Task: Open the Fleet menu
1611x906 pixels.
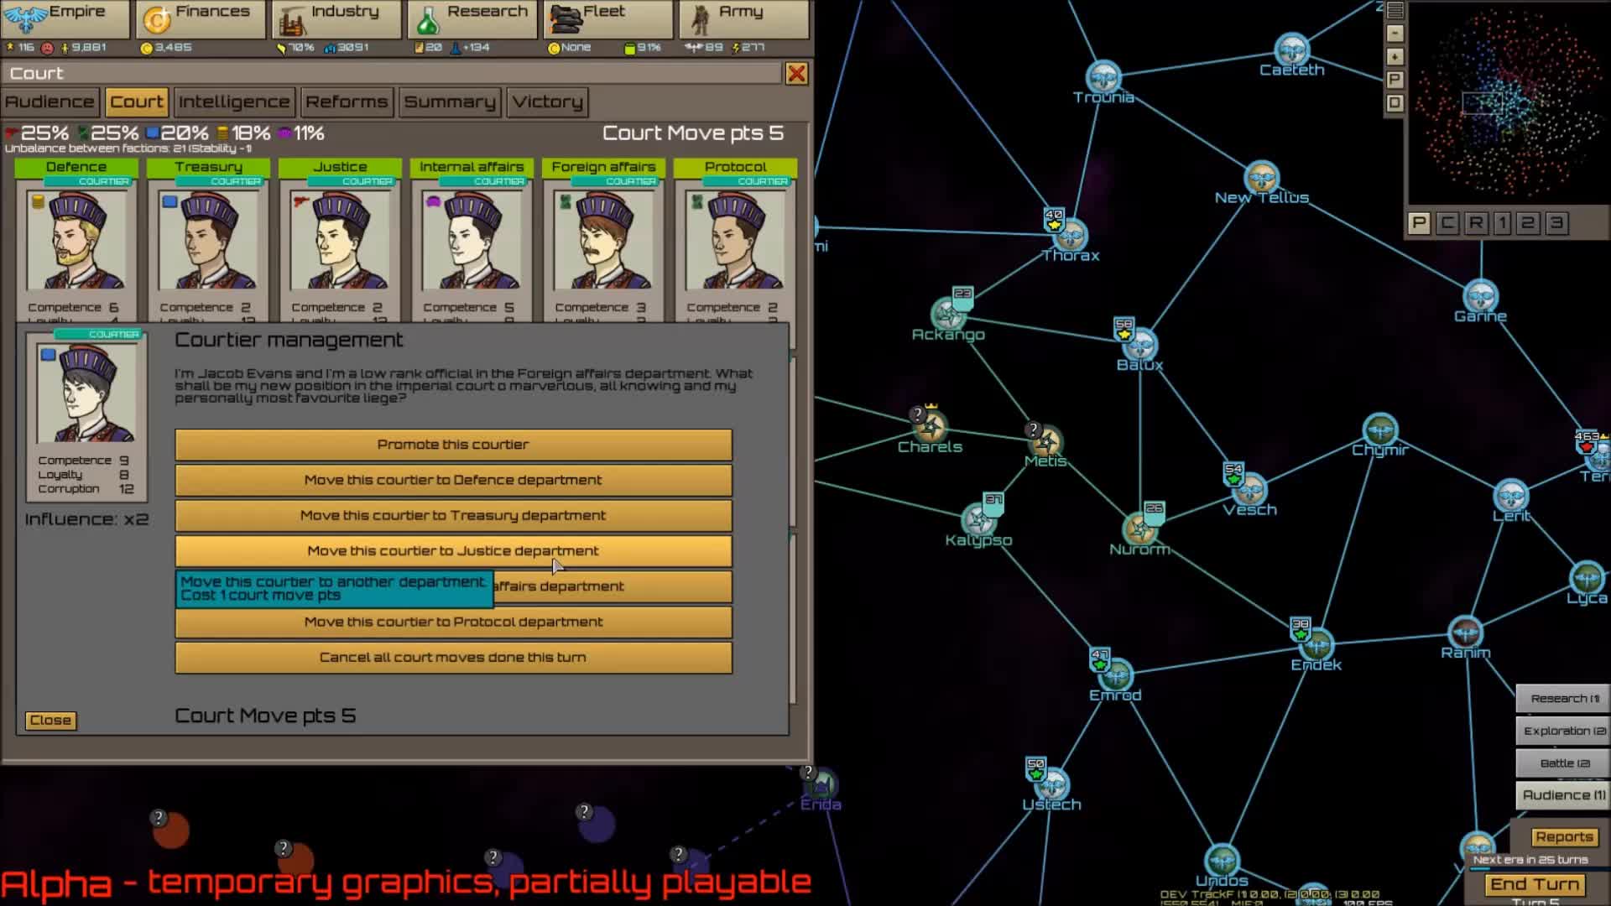Action: click(608, 18)
